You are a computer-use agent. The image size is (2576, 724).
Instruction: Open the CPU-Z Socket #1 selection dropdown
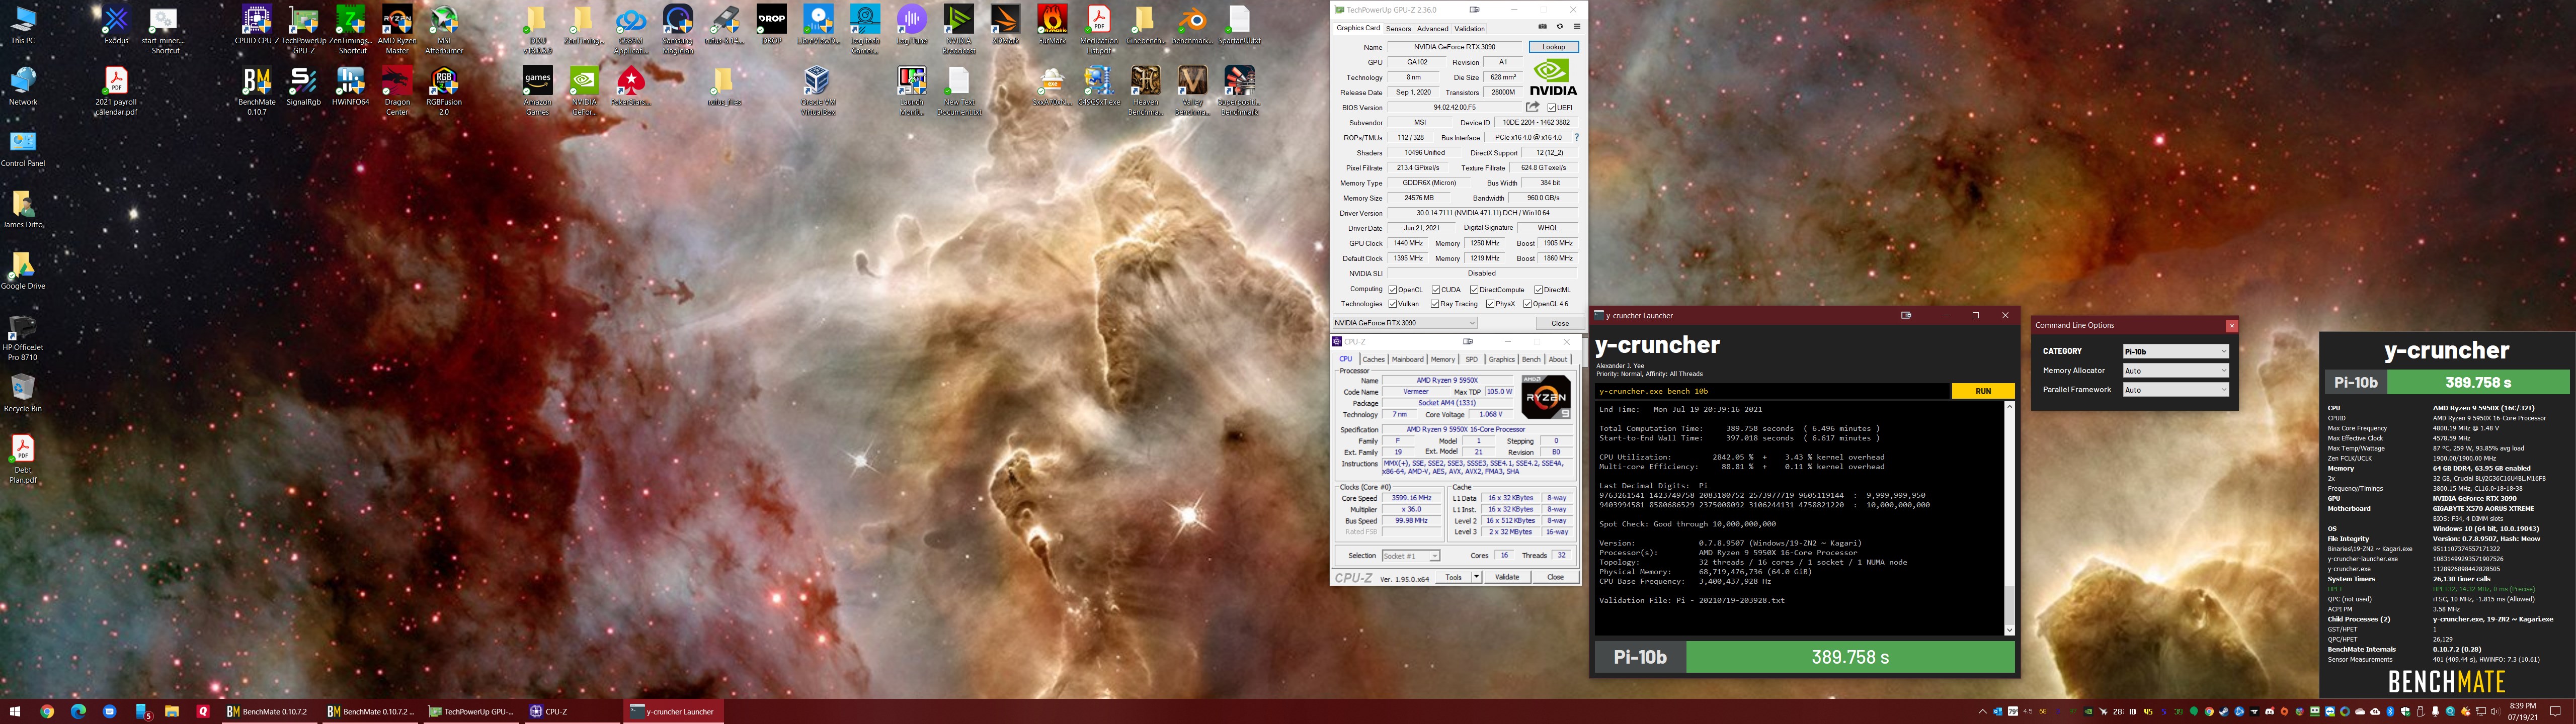pos(1410,555)
